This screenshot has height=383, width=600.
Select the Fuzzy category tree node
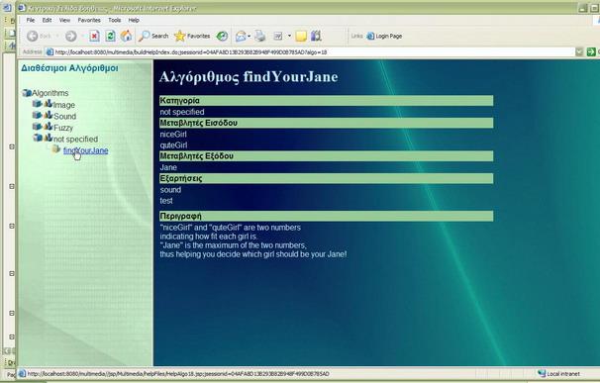tap(63, 128)
